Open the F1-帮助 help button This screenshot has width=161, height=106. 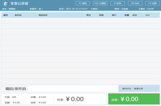[83, 3]
